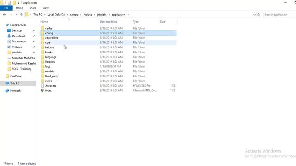Expand chevron after htdocs in path

click(94, 14)
